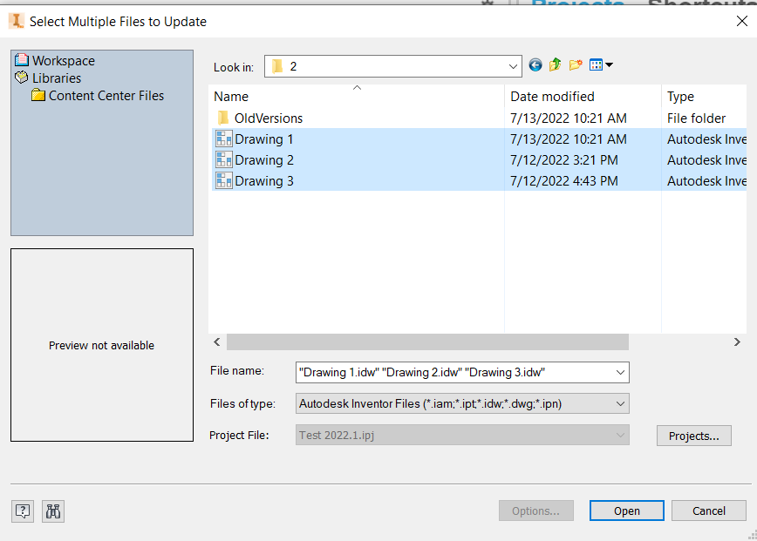The image size is (757, 541).
Task: Click the Inventor icon in the title bar
Action: 15,20
